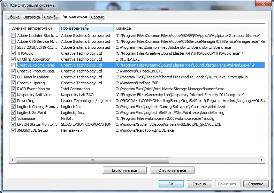Click the Отмена button
This screenshot has height=193, width=274.
pos(199,184)
